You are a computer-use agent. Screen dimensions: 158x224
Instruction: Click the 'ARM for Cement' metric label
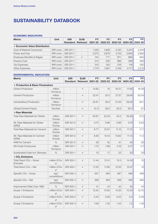[22, 142]
